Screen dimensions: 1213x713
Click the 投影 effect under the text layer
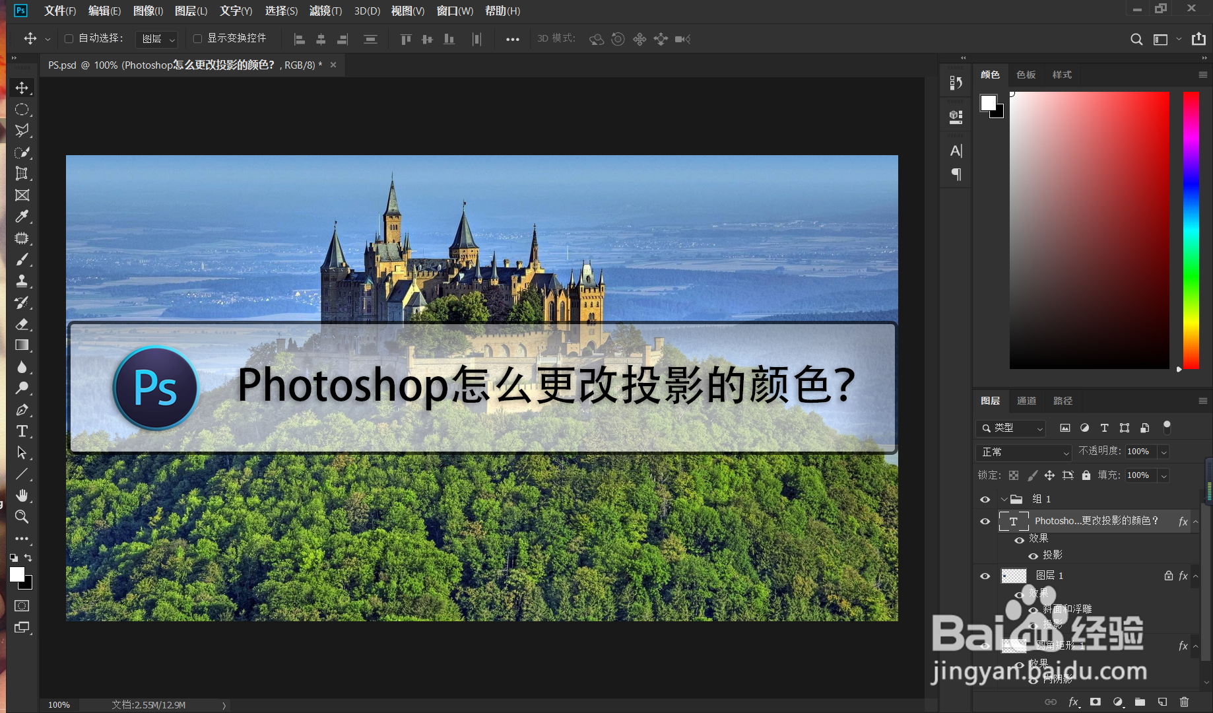pyautogui.click(x=1051, y=555)
